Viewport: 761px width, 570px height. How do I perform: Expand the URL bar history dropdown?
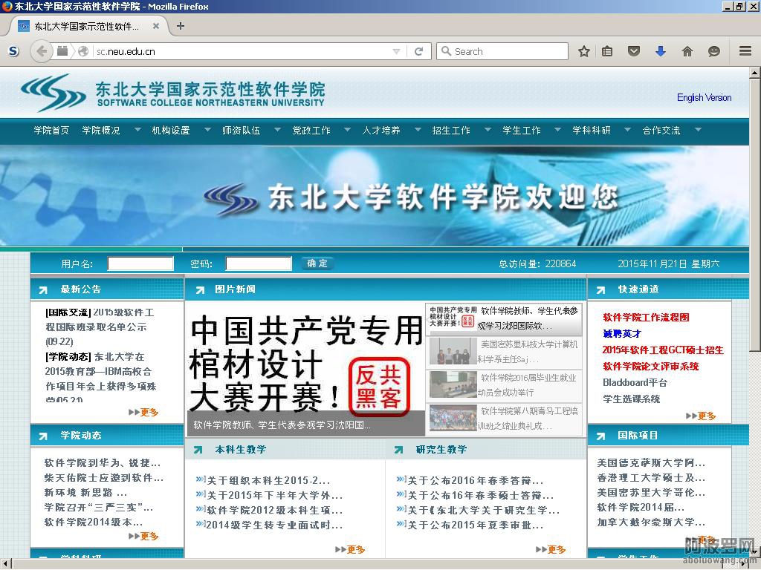[x=397, y=51]
